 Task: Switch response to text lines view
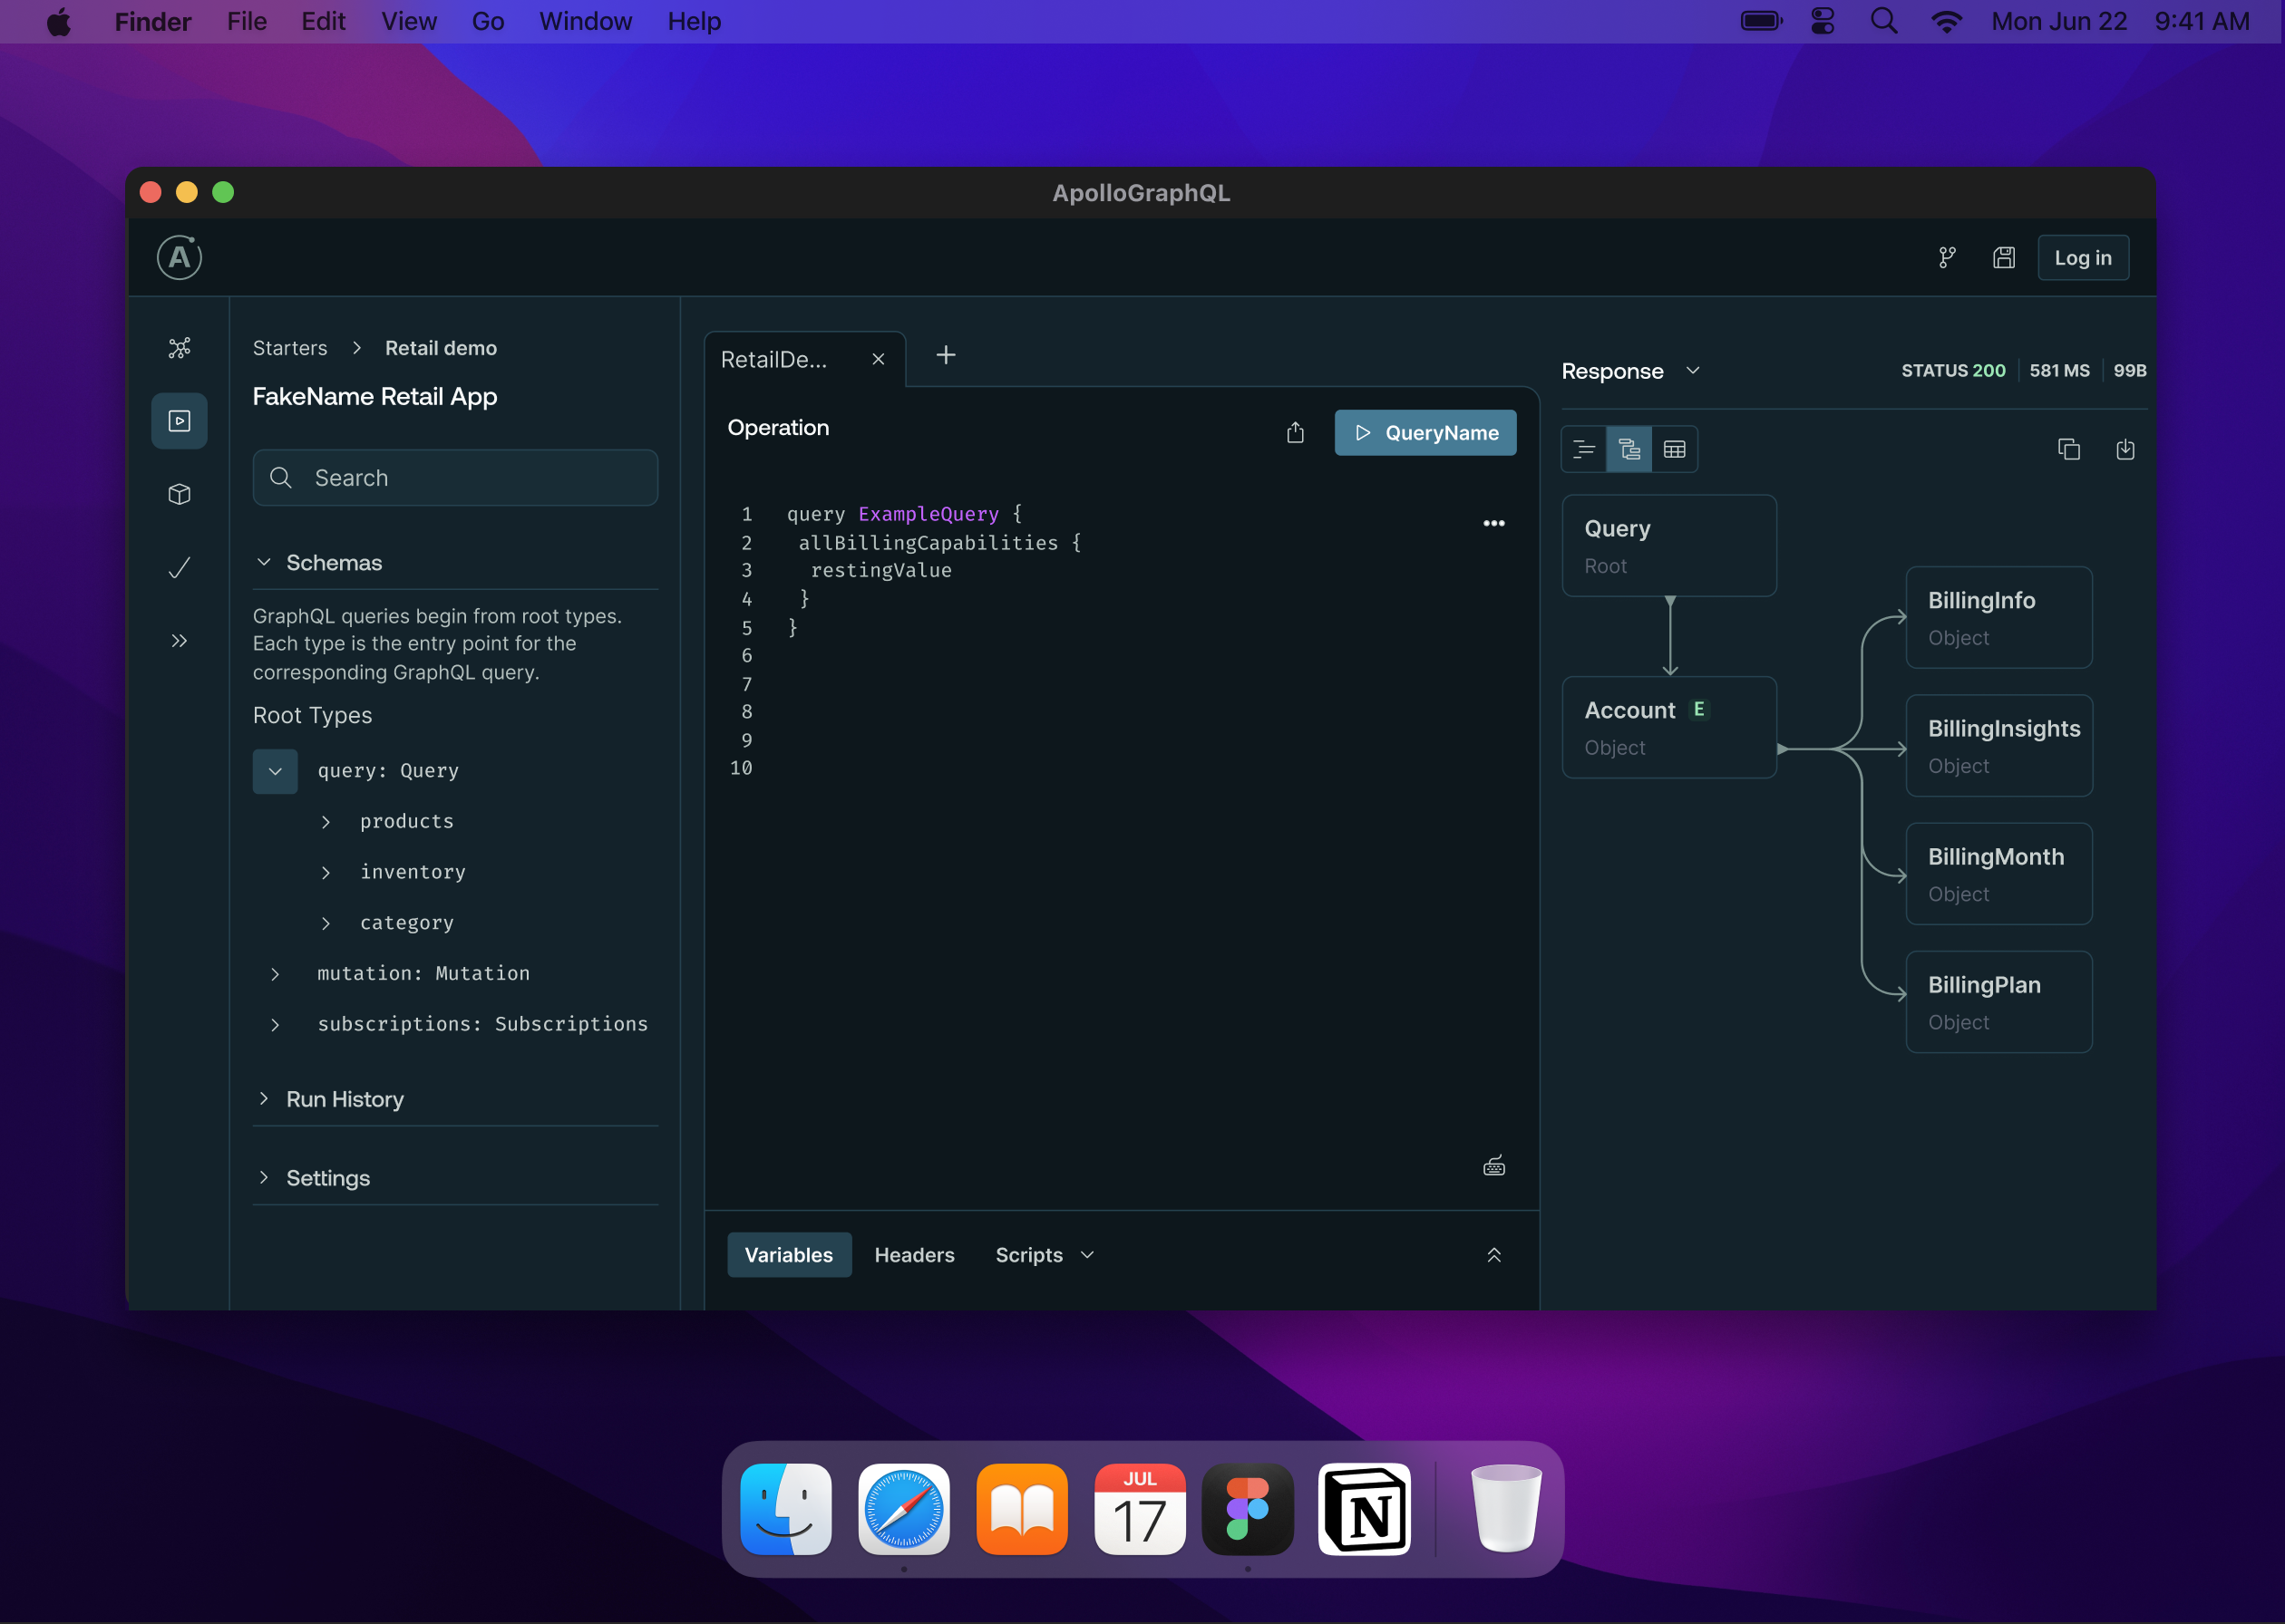click(1584, 449)
